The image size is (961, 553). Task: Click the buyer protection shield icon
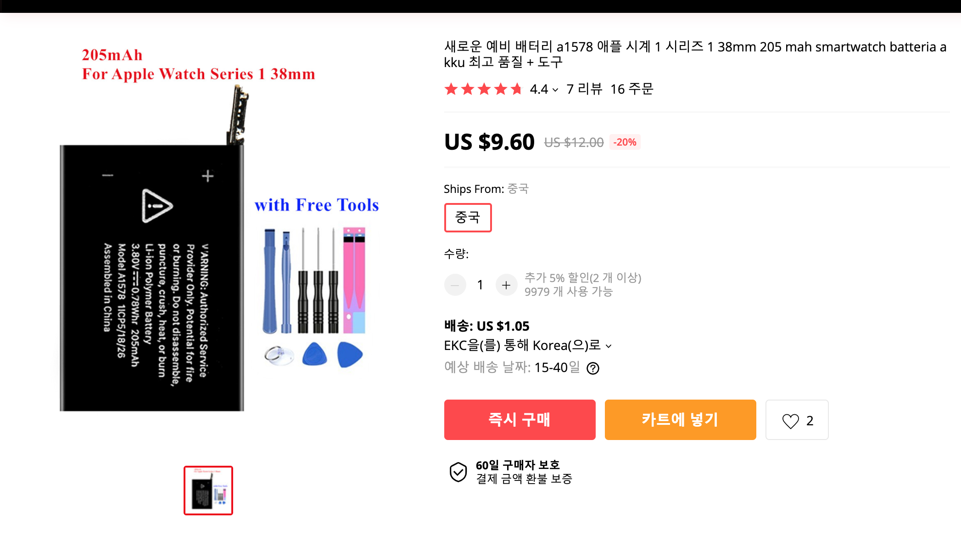click(458, 472)
